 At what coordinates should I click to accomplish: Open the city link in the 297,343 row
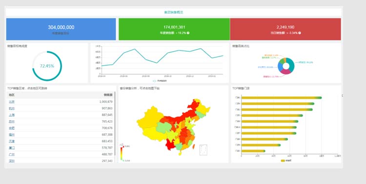tap(12, 161)
